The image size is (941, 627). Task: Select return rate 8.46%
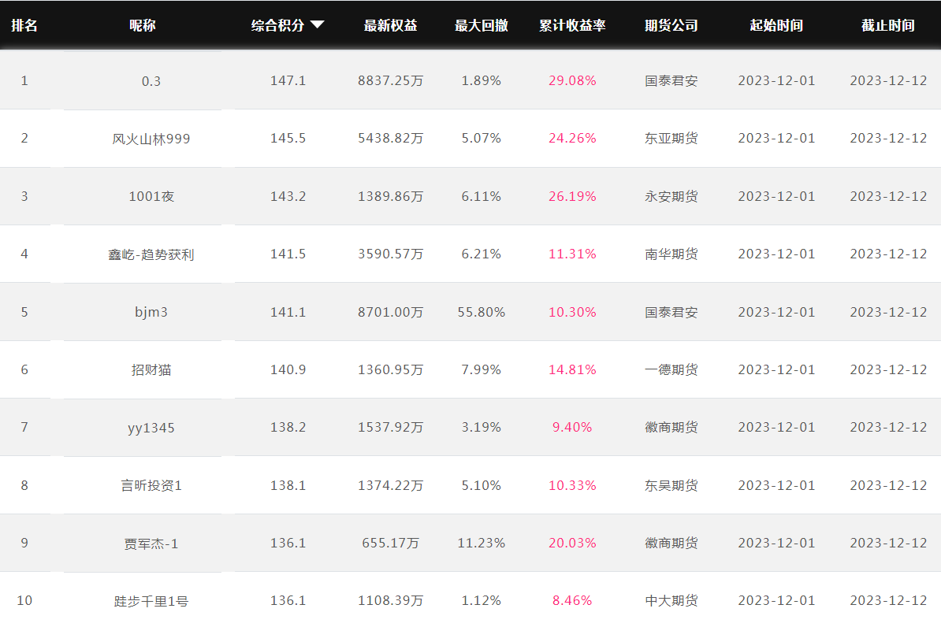pyautogui.click(x=572, y=600)
